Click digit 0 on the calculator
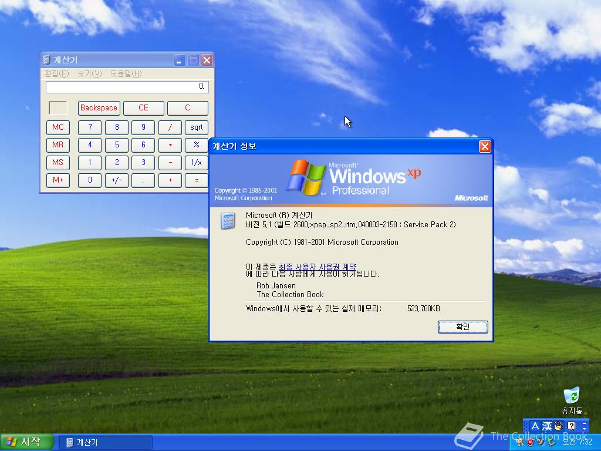 tap(90, 180)
